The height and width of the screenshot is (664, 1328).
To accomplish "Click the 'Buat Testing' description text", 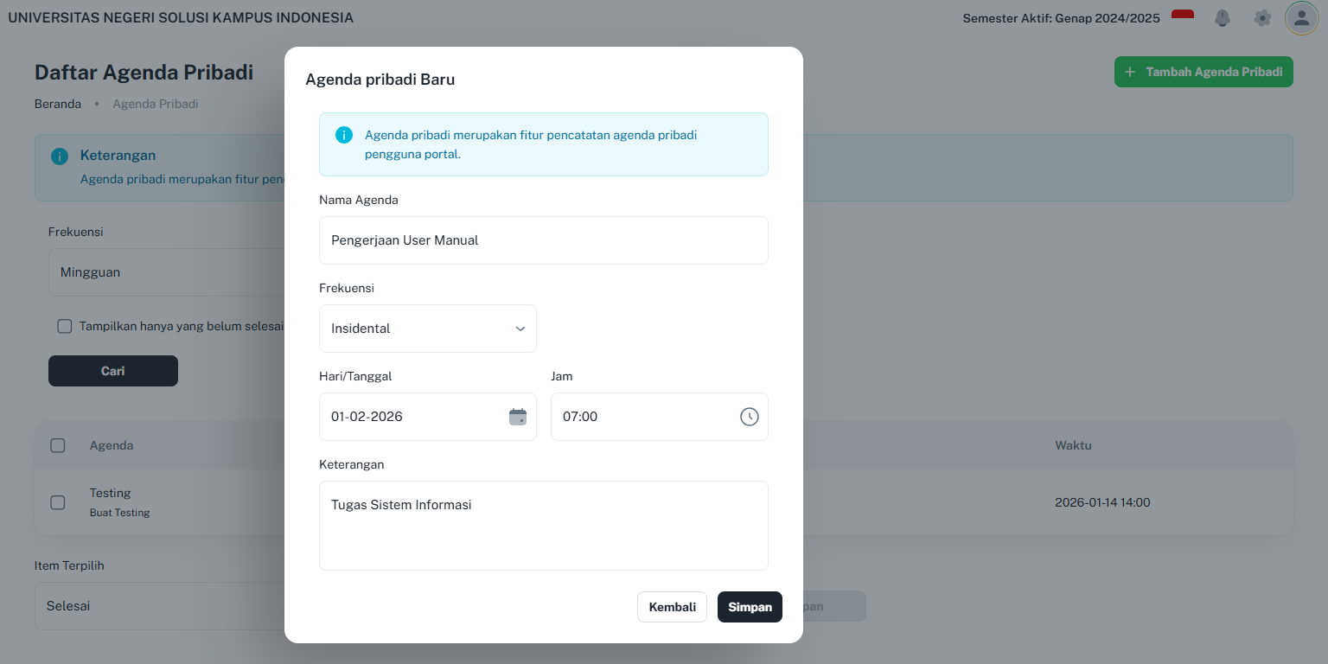I will (x=120, y=513).
